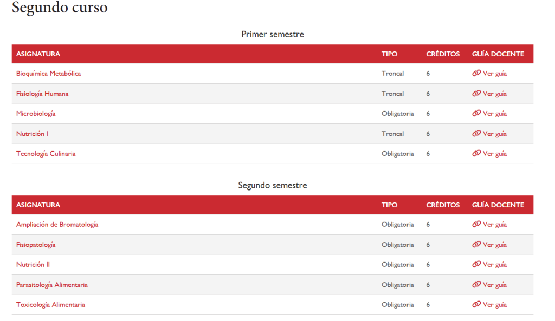Click link icon in Fisiopatología row
This screenshot has height=321, width=555.
(x=476, y=244)
